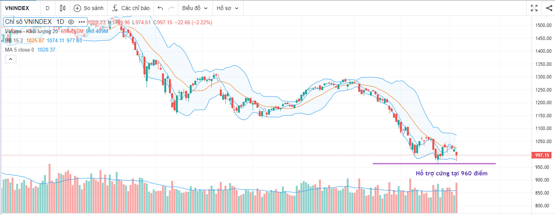Select the BB 15 2 indicator legend
The height and width of the screenshot is (215, 555).
[x=14, y=40]
